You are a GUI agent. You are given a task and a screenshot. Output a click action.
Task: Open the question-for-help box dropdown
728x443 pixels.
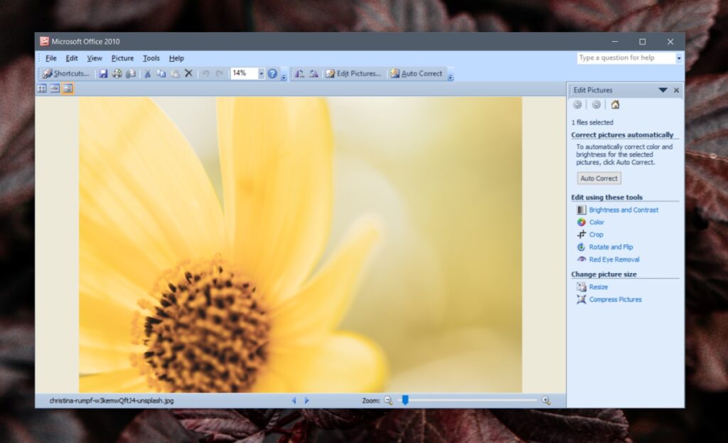coord(678,58)
